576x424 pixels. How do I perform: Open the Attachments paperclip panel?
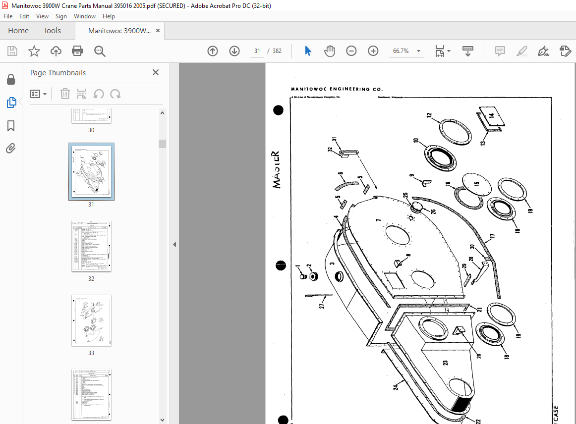coord(11,148)
